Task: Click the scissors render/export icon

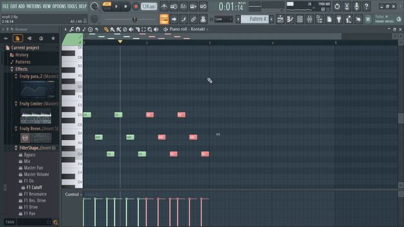Action: tap(347, 6)
